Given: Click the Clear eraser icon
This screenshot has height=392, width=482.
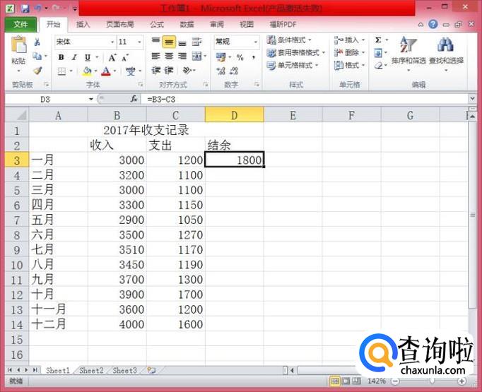Looking at the screenshot, I should pos(378,66).
